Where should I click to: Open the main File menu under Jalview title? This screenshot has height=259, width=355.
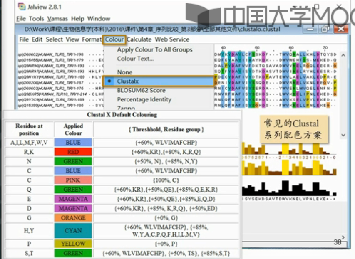(x=21, y=19)
